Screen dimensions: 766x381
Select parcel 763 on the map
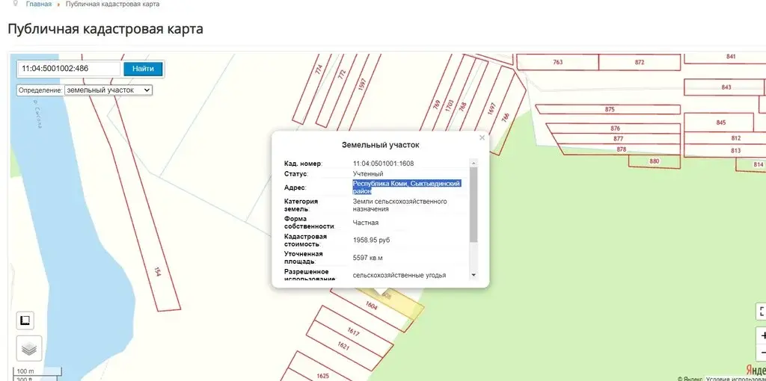(557, 62)
